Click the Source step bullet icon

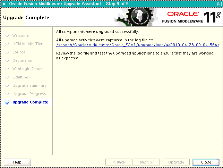pos(7,52)
